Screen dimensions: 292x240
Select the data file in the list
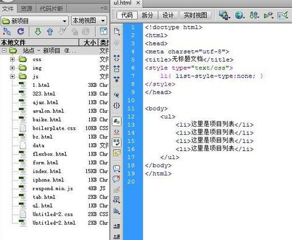(x=39, y=146)
